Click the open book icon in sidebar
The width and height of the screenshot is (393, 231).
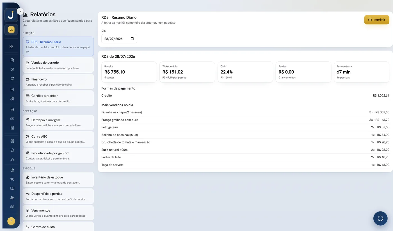12,189
